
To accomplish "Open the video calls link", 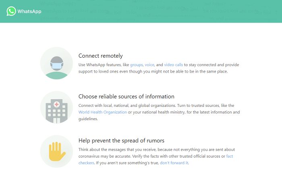I will [x=173, y=65].
